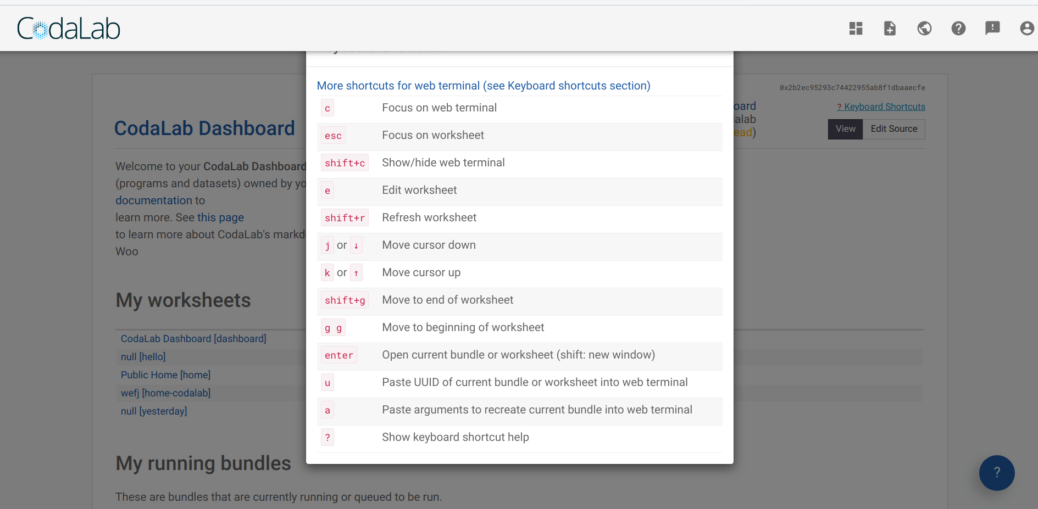1038x509 pixels.
Task: Click the CodaLab logo
Action: point(68,28)
